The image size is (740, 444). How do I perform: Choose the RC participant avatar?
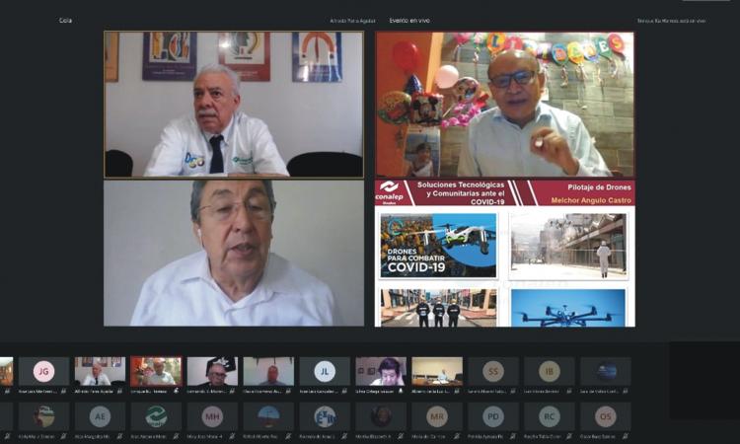(550, 416)
